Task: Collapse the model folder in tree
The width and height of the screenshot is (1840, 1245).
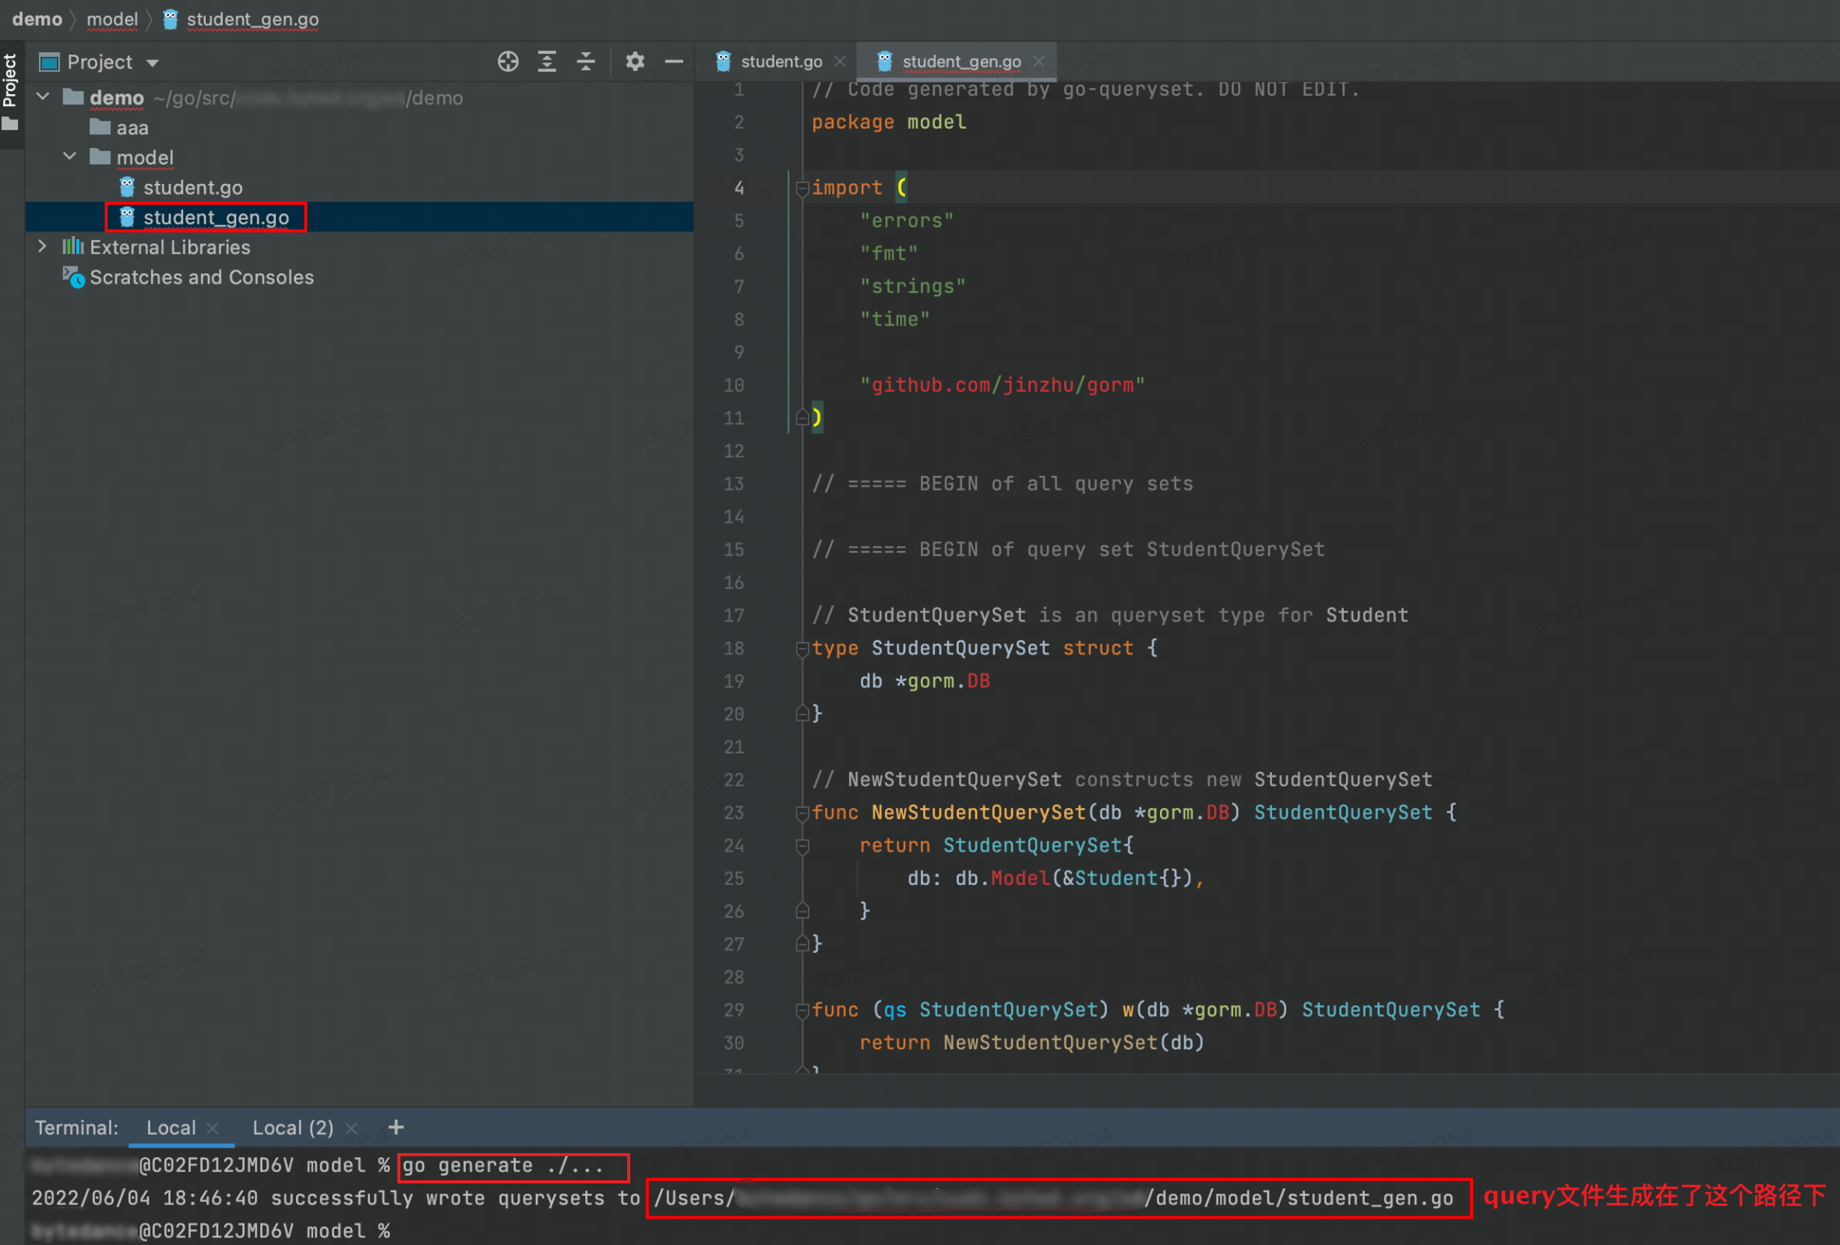Action: [69, 157]
